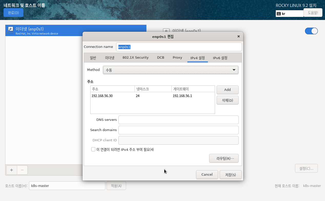The height and width of the screenshot is (201, 325).
Task: Open the 도움말! help button
Action: pyautogui.click(x=313, y=13)
